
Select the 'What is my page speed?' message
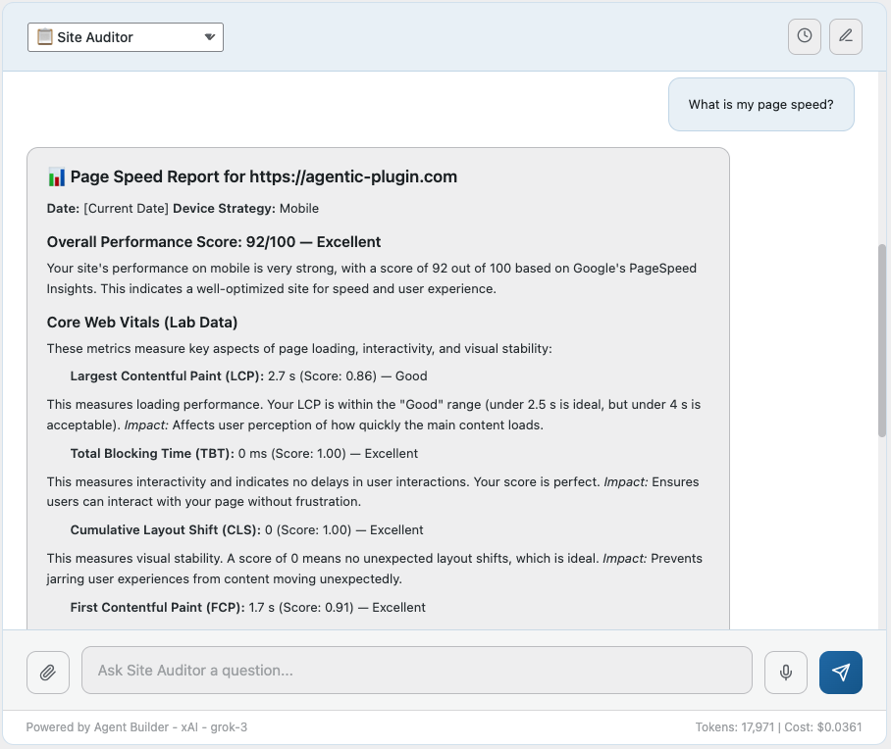click(x=760, y=105)
